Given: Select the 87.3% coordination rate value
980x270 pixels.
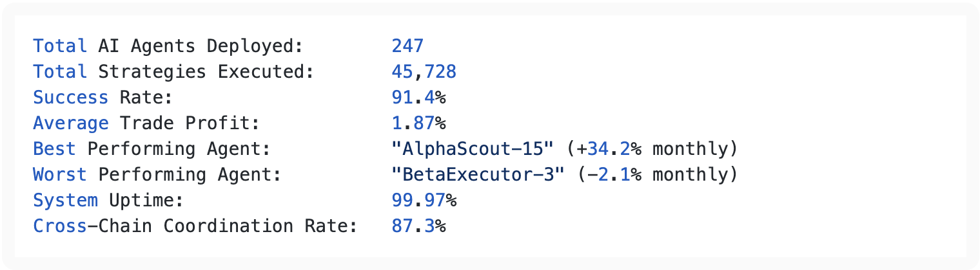Looking at the screenshot, I should pyautogui.click(x=418, y=226).
